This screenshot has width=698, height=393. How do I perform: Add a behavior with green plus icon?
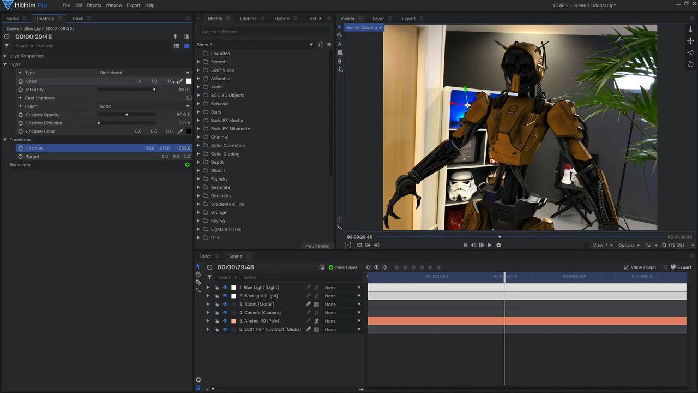pos(187,165)
